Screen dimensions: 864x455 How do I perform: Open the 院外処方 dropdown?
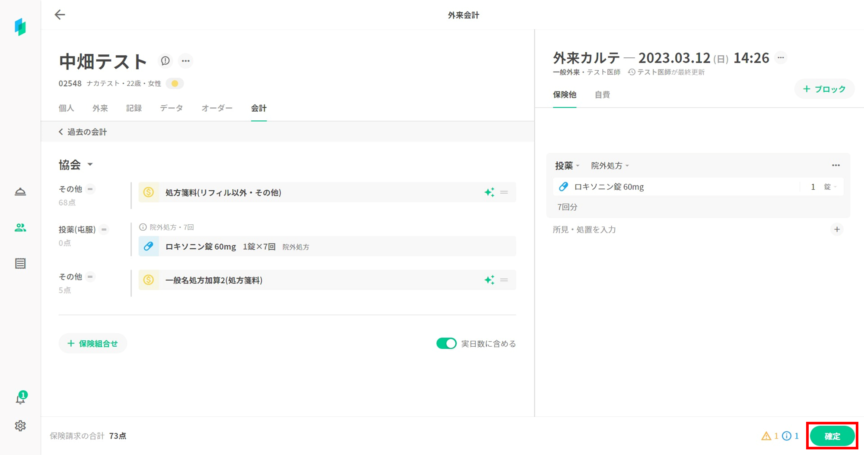tap(610, 166)
